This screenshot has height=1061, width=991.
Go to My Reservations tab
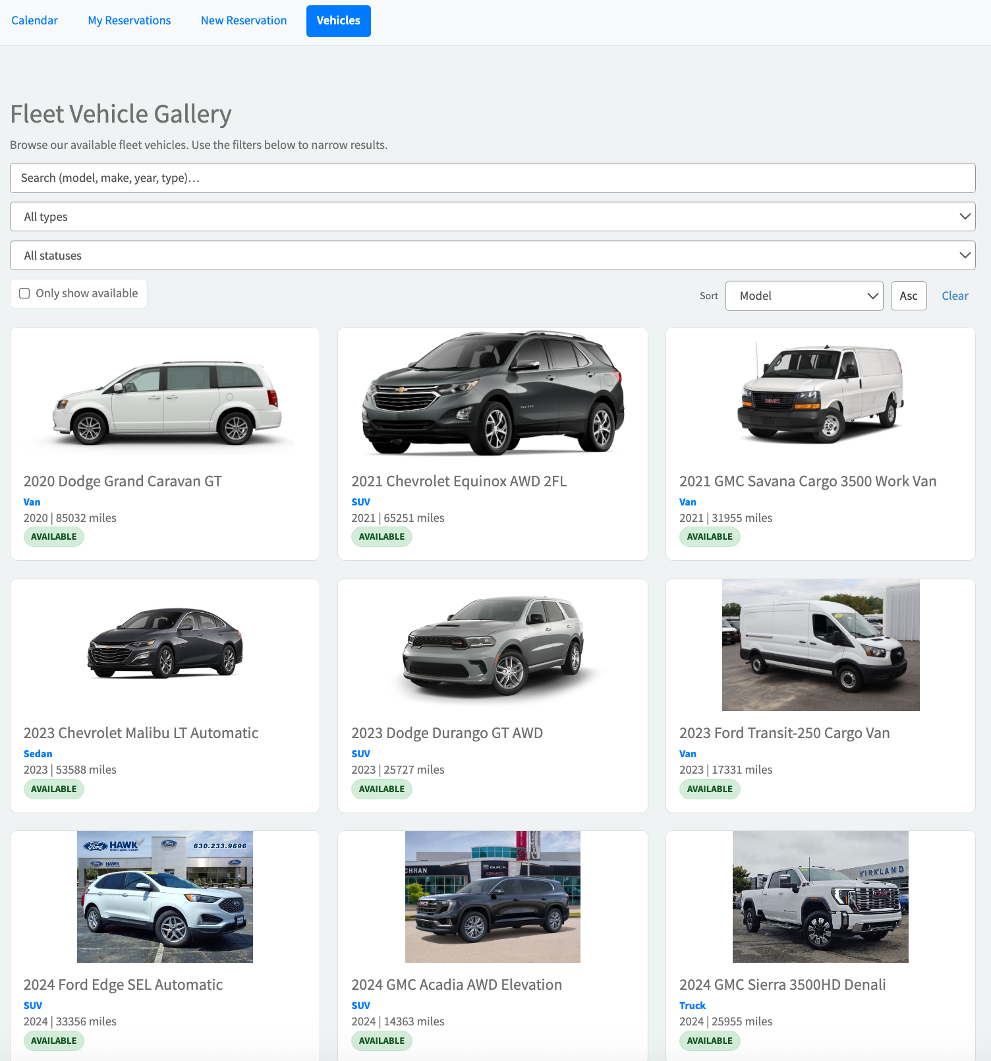point(129,20)
